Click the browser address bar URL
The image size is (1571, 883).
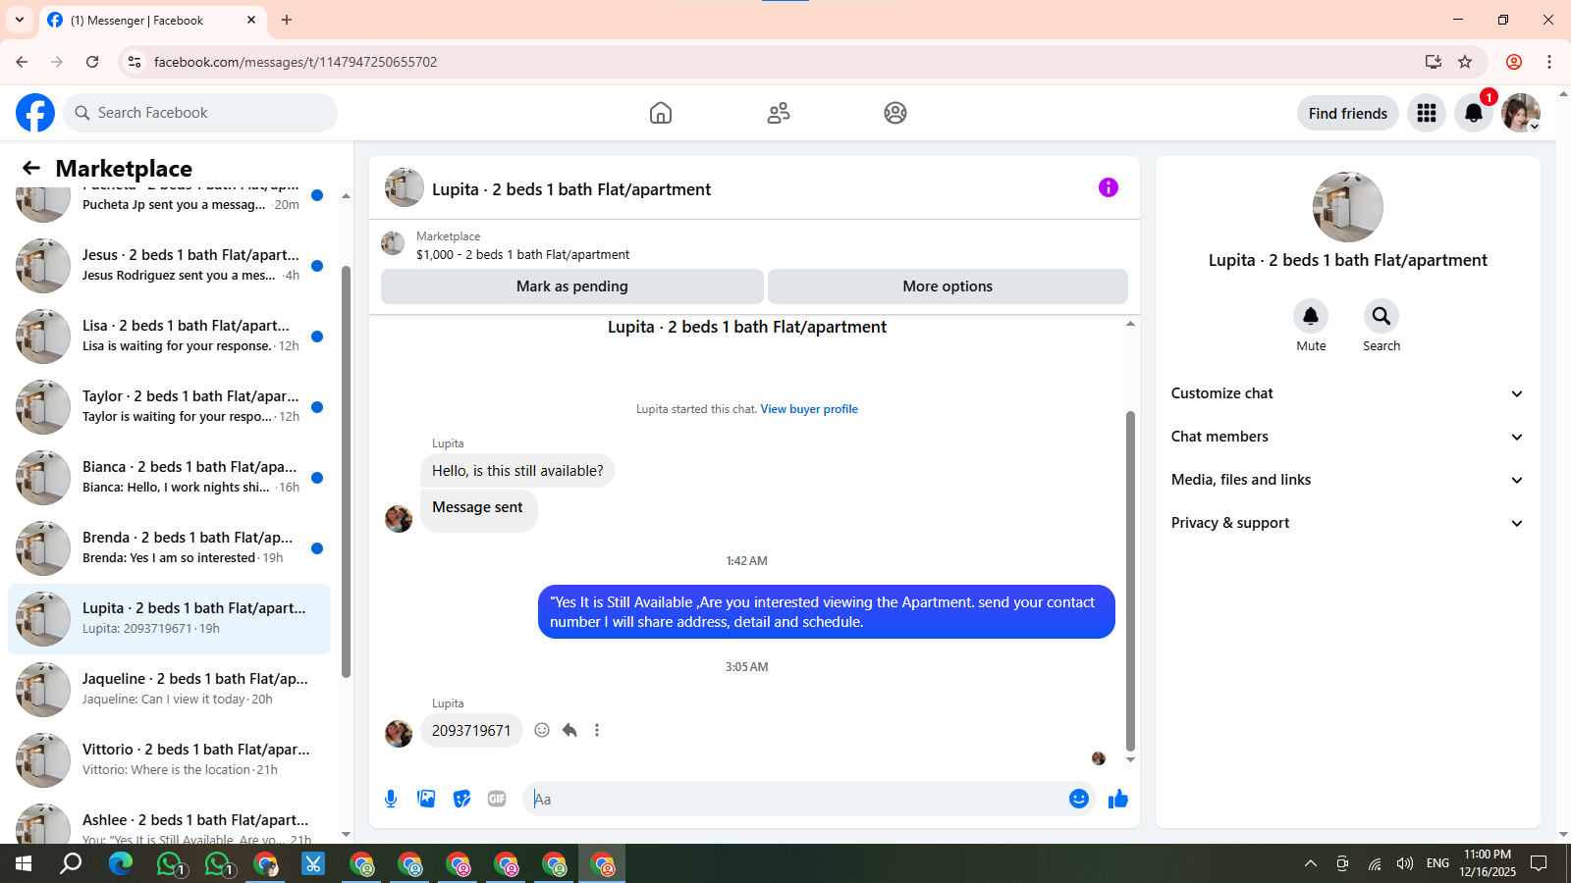(x=296, y=62)
